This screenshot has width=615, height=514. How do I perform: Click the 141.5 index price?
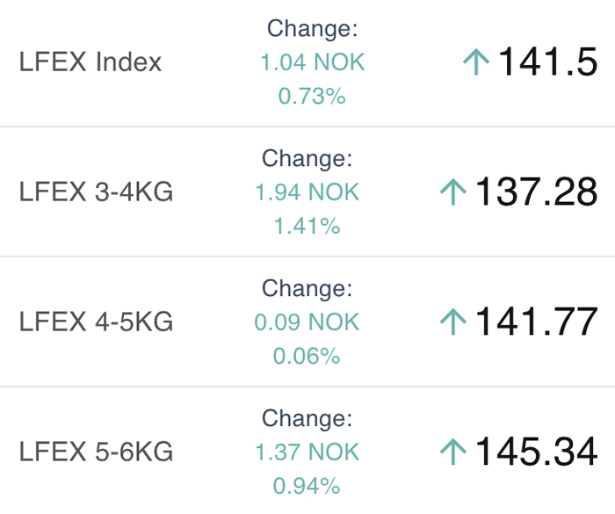pyautogui.click(x=547, y=62)
